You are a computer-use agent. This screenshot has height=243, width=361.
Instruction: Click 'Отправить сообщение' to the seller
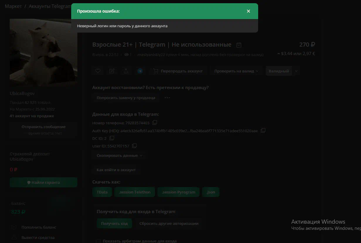coord(43,127)
